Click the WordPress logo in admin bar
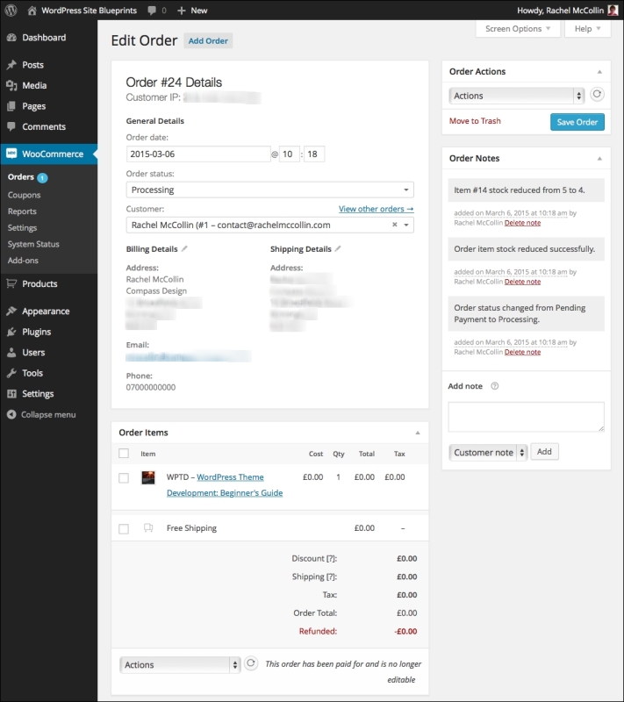Image resolution: width=624 pixels, height=702 pixels. (11, 10)
